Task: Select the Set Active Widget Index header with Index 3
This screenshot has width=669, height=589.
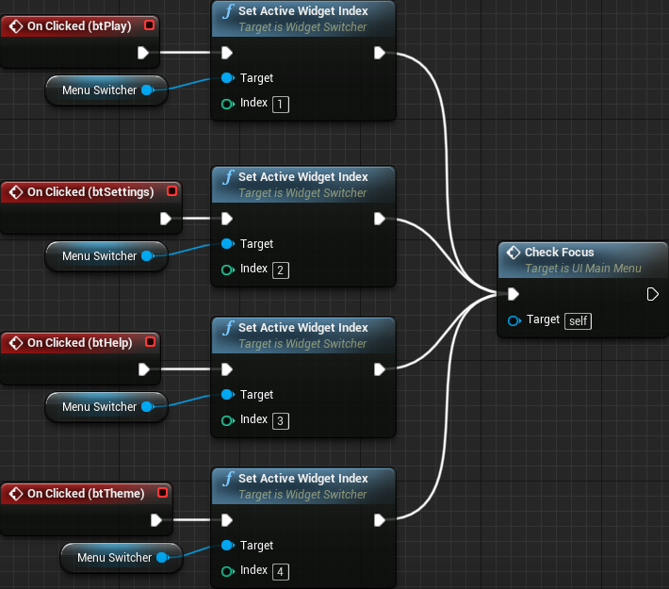Action: pyautogui.click(x=303, y=335)
